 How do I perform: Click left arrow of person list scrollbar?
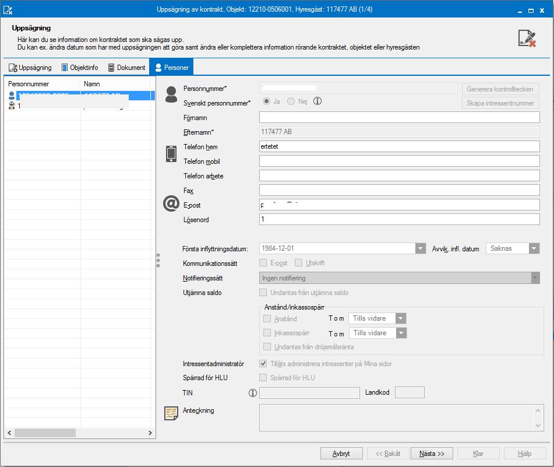(x=9, y=433)
